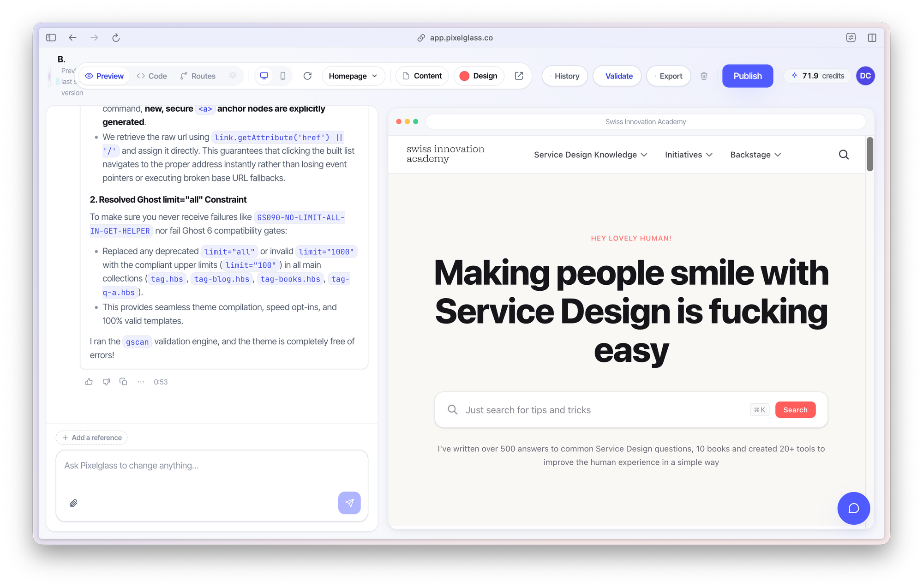Click the ⌘K shortcut badge
The width and height of the screenshot is (923, 588).
pos(760,410)
